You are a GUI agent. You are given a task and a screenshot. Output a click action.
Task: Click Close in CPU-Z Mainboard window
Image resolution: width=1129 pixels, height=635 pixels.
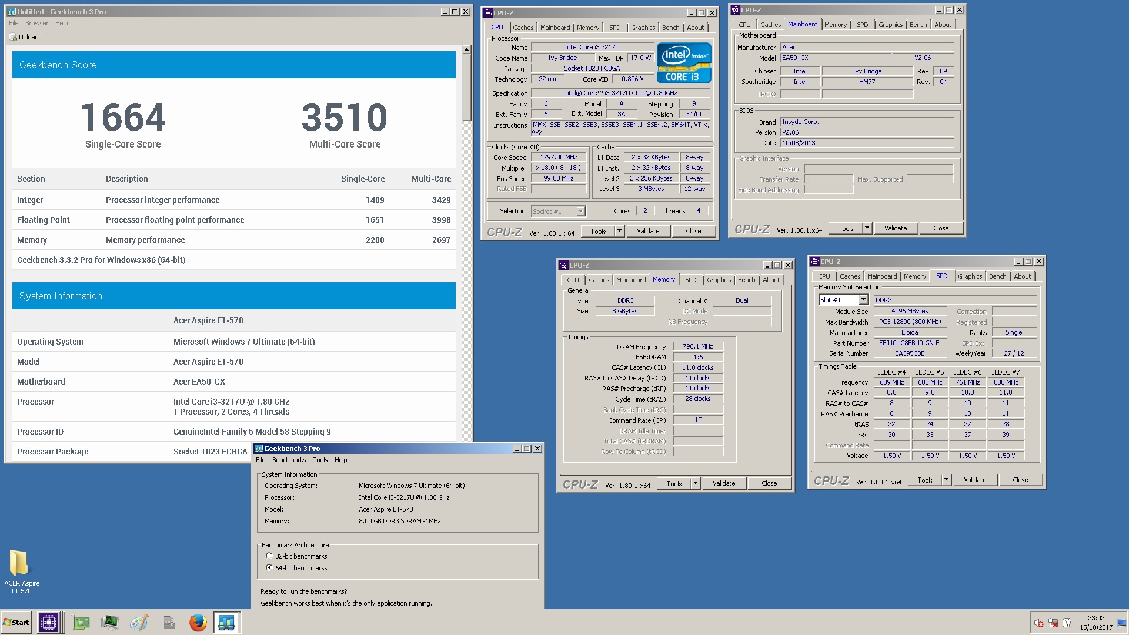(x=941, y=228)
